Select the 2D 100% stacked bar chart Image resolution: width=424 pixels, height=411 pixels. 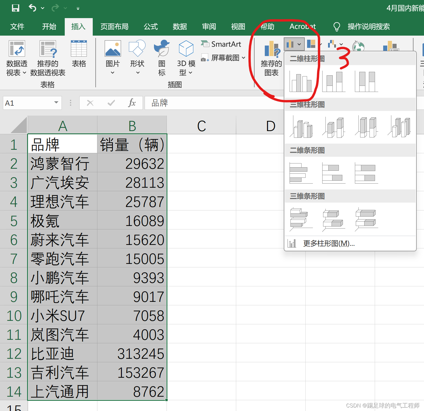tap(367, 173)
